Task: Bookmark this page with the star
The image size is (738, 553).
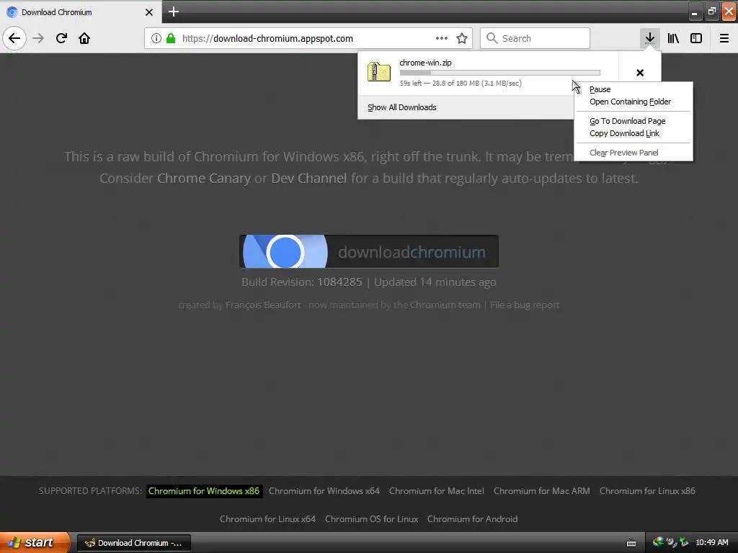Action: pos(462,38)
